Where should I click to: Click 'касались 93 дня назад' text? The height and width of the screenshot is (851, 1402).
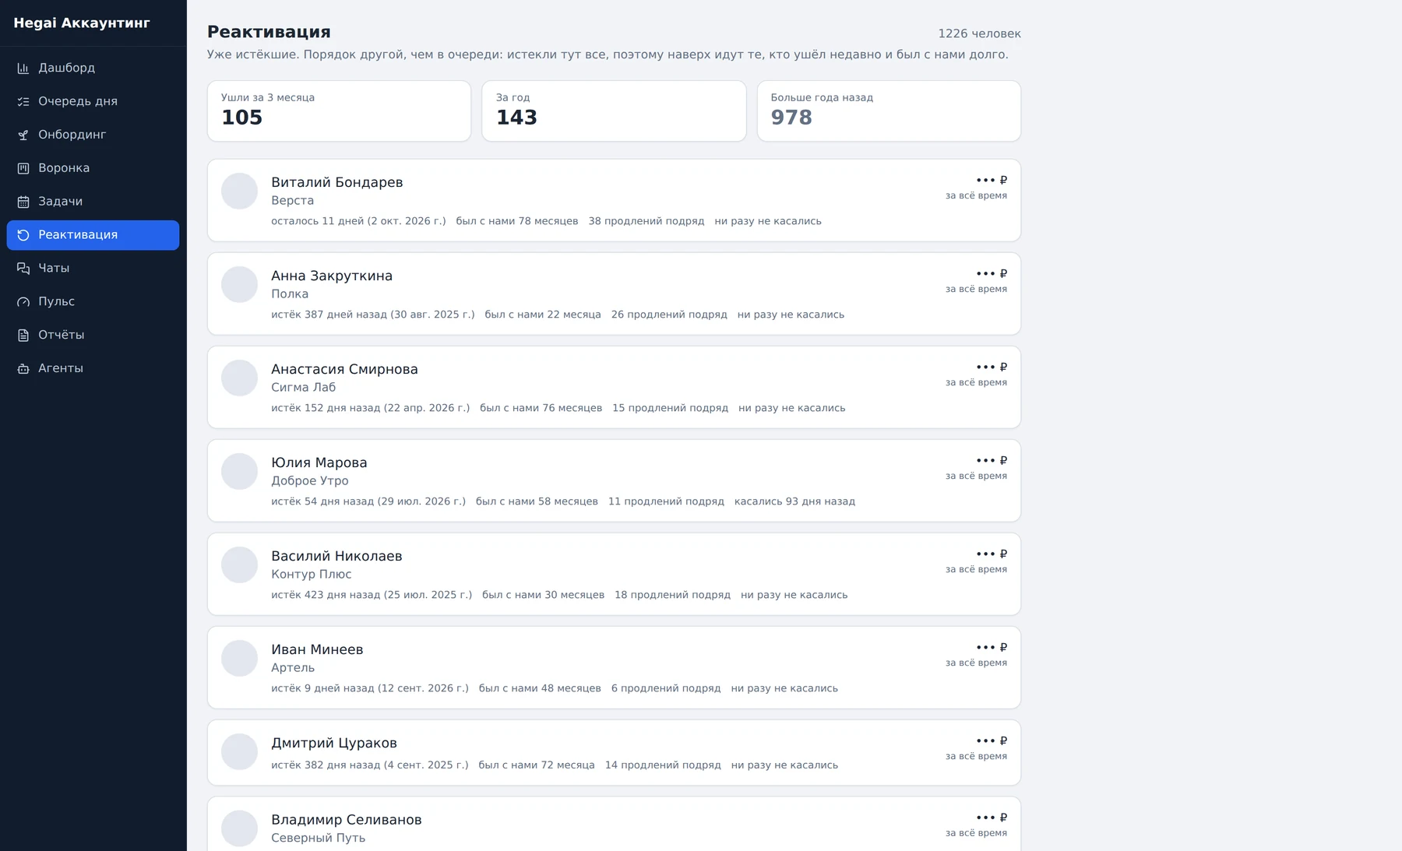tap(794, 501)
